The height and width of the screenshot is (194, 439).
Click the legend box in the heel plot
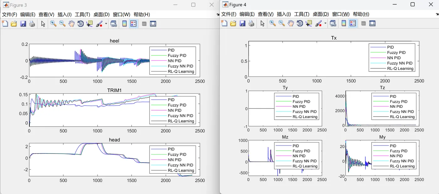coord(172,61)
